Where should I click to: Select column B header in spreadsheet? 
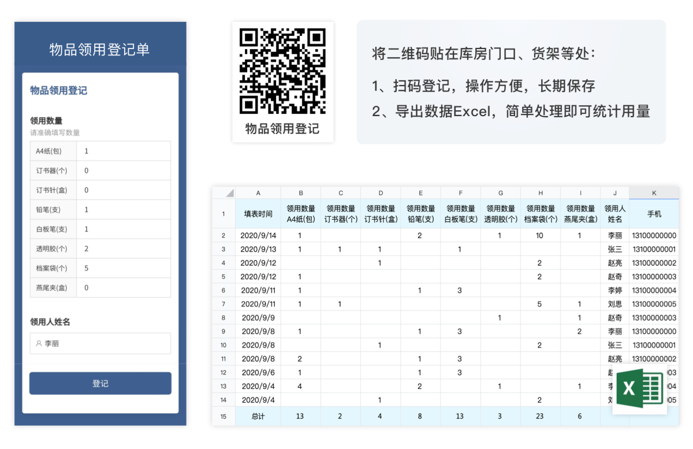301,193
